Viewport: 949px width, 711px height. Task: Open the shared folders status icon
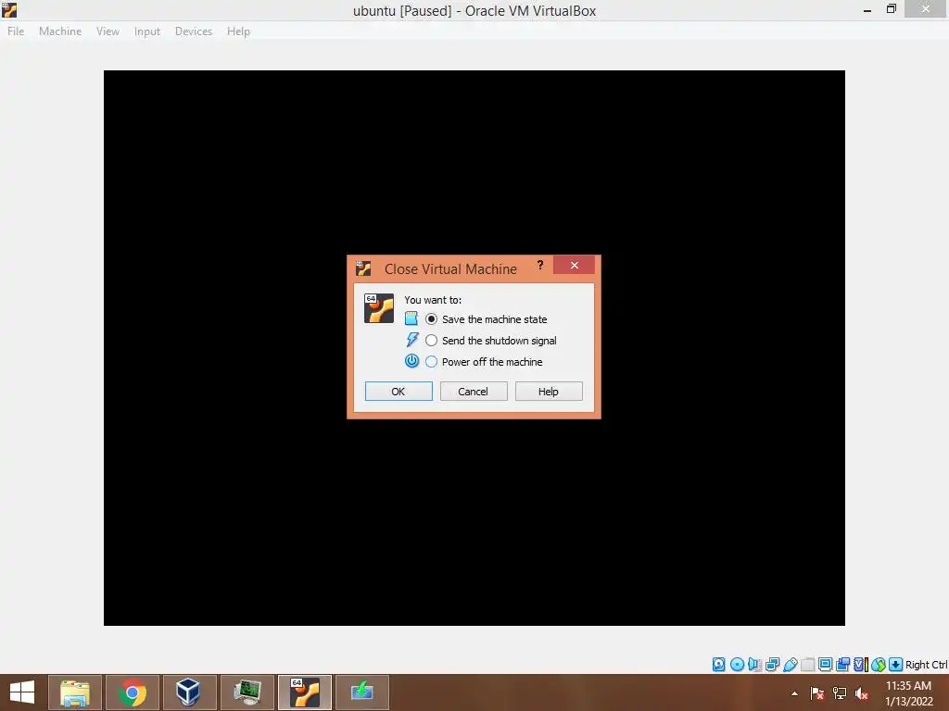click(x=807, y=665)
